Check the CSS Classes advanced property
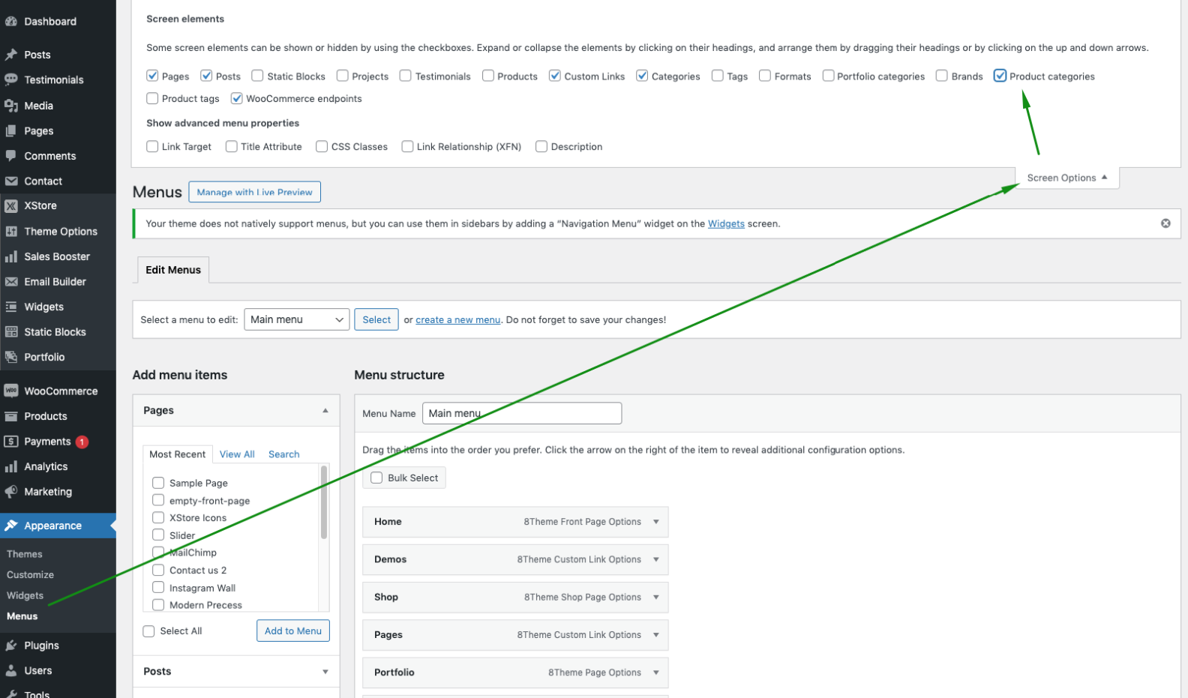The height and width of the screenshot is (698, 1188). tap(322, 147)
